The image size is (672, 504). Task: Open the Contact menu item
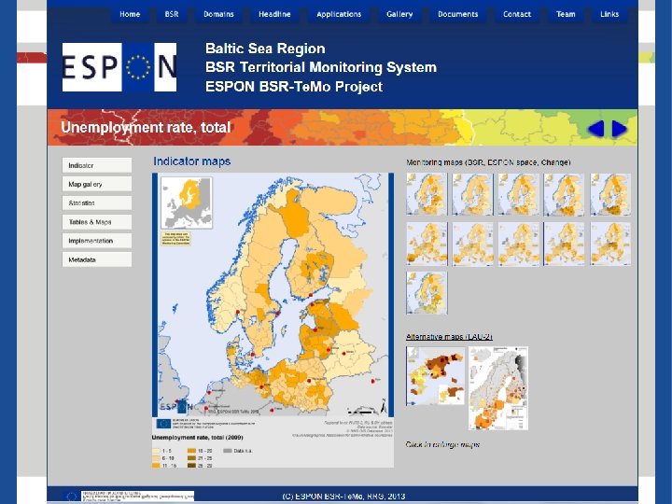tap(517, 14)
